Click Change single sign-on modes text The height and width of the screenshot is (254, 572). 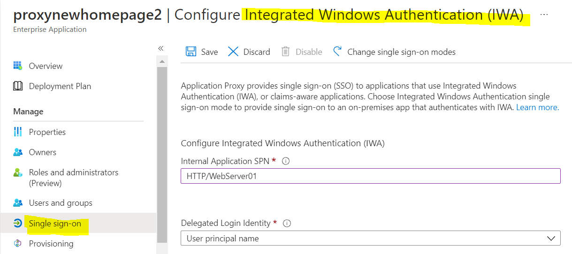pos(402,52)
